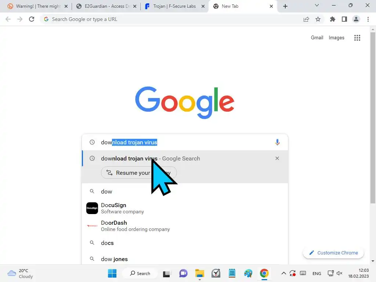Close the New Tab tab

[x=271, y=6]
